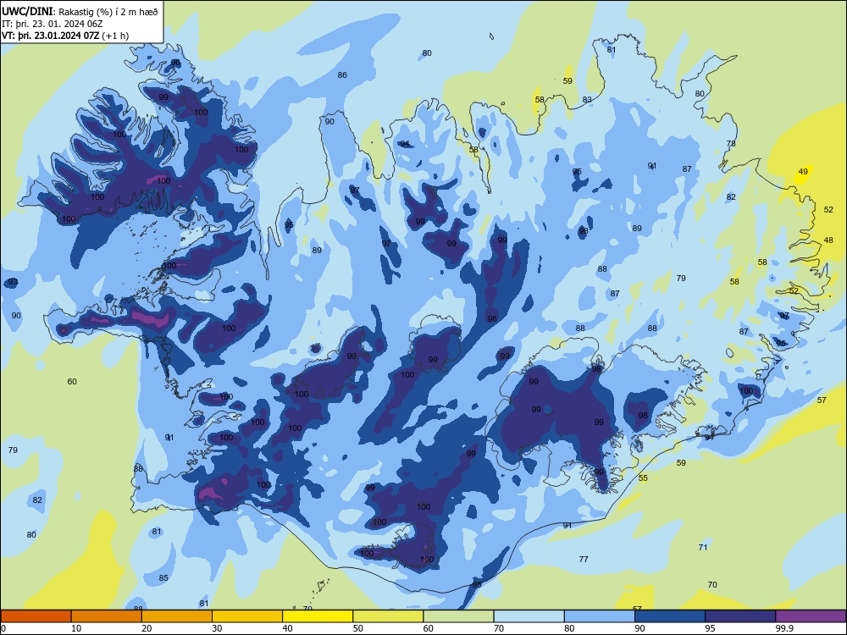Click the 50–60 yellow-green legend swatch

pyautogui.click(x=388, y=616)
